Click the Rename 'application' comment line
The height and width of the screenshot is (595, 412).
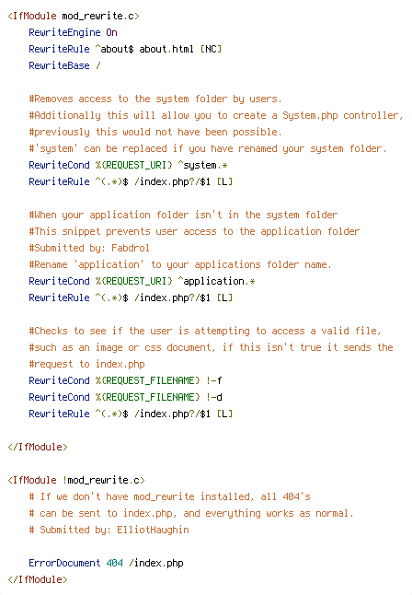click(x=180, y=264)
